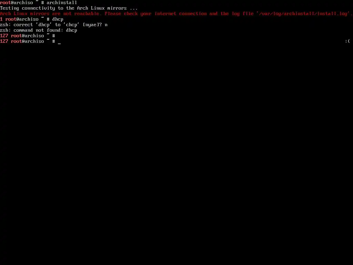Screen dimensions: 353x265
Task: Click the blinking cursor at the prompt
Action: 59,43
